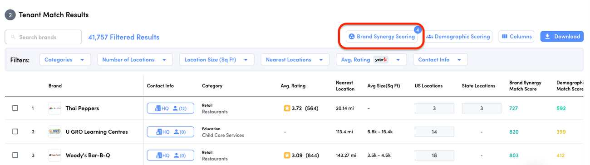
Task: Sort by the US Locations column header
Action: coord(428,86)
